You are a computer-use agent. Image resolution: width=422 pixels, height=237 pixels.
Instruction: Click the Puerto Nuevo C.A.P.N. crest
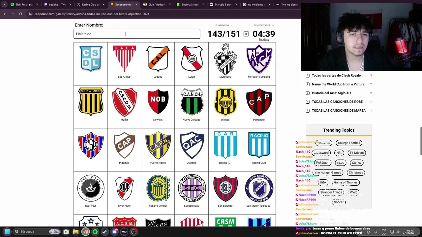(x=158, y=145)
